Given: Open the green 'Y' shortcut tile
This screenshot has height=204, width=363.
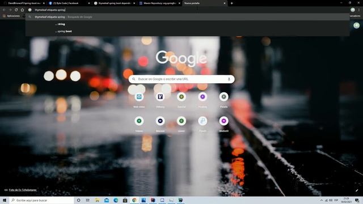Looking at the screenshot, I should (x=139, y=121).
